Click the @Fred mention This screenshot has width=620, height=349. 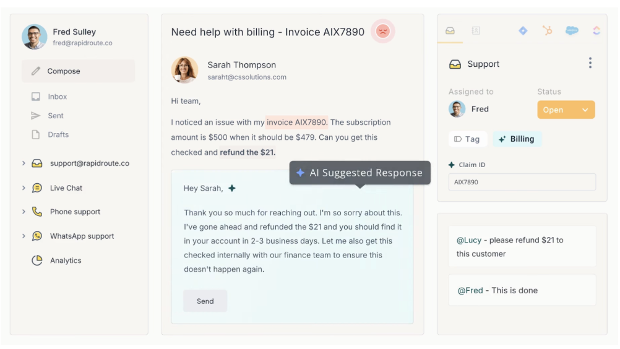[470, 290]
